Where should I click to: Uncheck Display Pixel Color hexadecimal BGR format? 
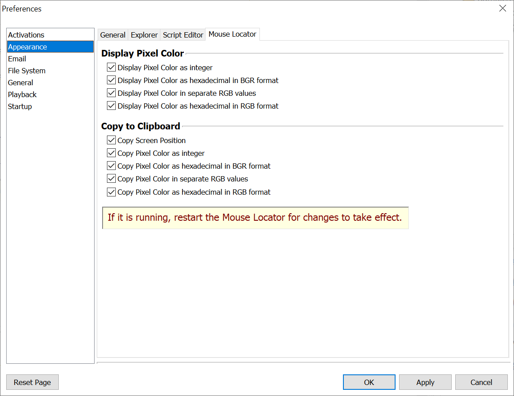coord(111,80)
